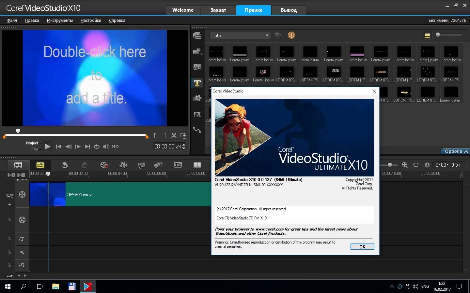Step to the next frame
This screenshot has width=470, height=293.
coord(77,146)
